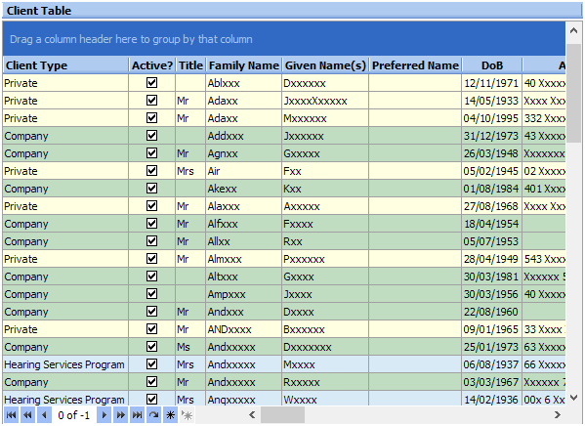
Task: Toggle Active checkbox for Ablxxx row
Action: click(151, 82)
